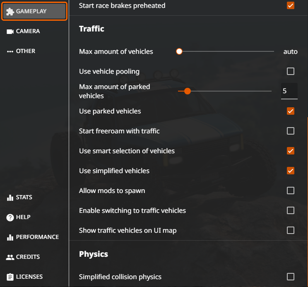The height and width of the screenshot is (287, 308).
Task: Uncheck Use smart selection of vehicles
Action: pos(291,151)
